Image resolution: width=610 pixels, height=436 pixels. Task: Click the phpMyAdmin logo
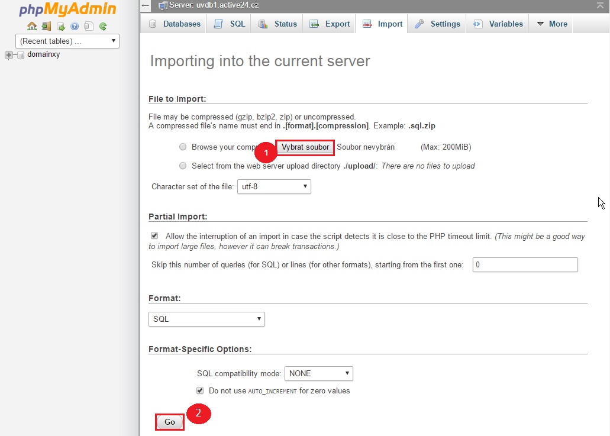point(67,10)
